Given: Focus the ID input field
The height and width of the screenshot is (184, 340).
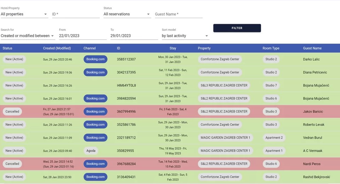Looking at the screenshot, I should click(76, 14).
